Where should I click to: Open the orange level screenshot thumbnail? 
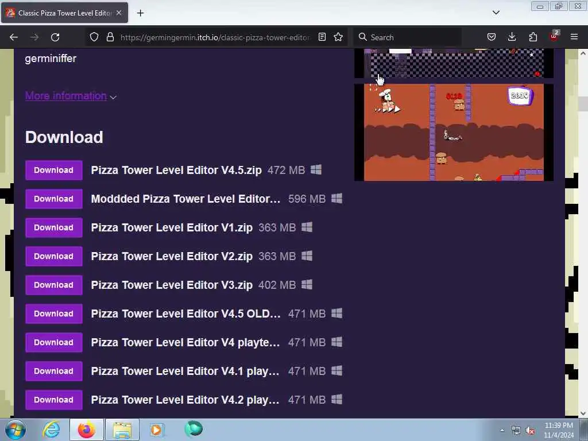tap(454, 133)
